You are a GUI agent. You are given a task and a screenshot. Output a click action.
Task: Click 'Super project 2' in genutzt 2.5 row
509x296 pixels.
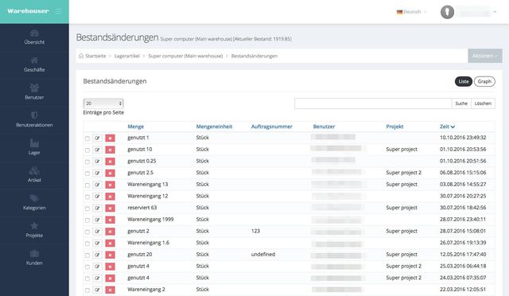[x=403, y=173]
